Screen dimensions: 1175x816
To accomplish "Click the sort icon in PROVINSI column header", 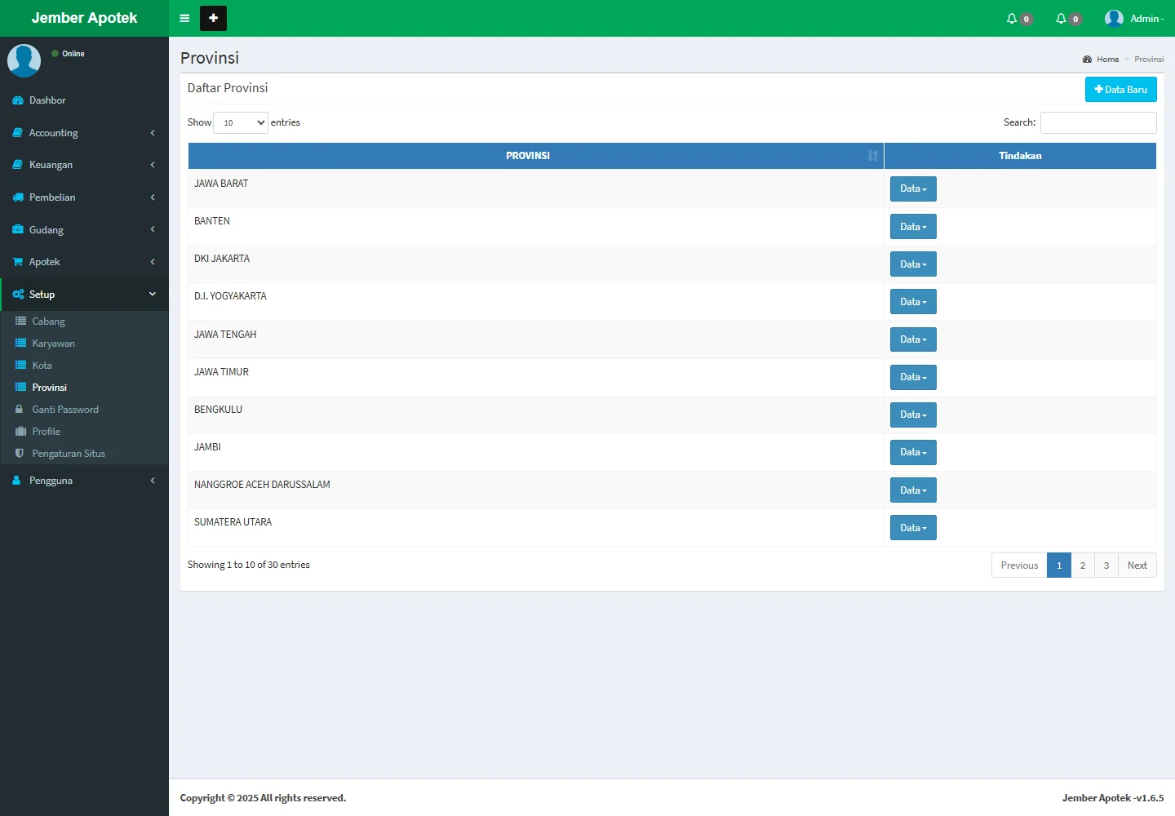I will coord(872,156).
